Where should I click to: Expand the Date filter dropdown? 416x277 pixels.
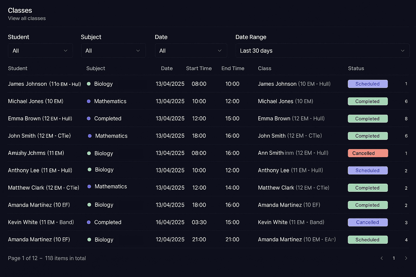click(x=191, y=51)
